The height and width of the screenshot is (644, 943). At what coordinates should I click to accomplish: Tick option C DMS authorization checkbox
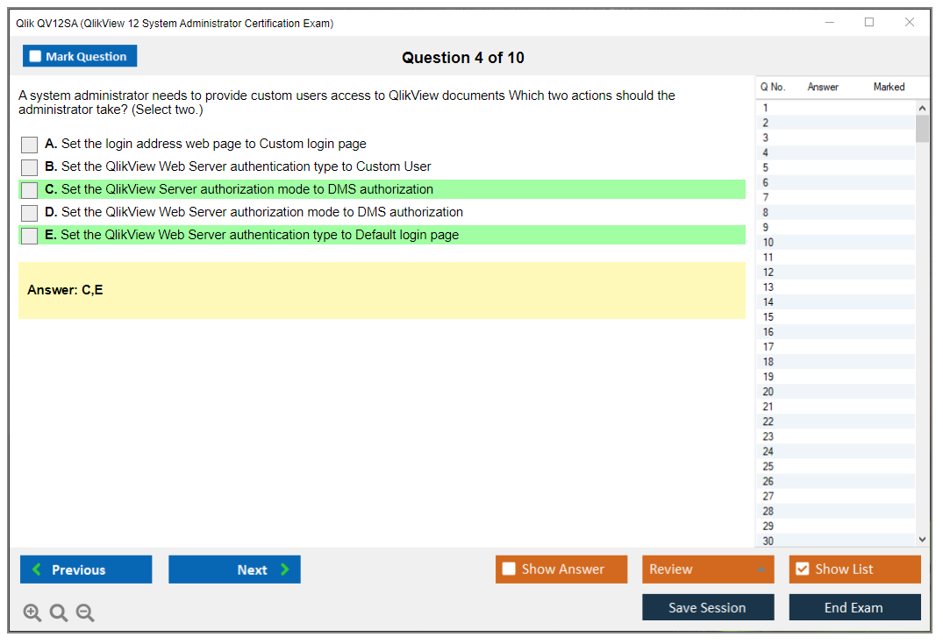29,190
